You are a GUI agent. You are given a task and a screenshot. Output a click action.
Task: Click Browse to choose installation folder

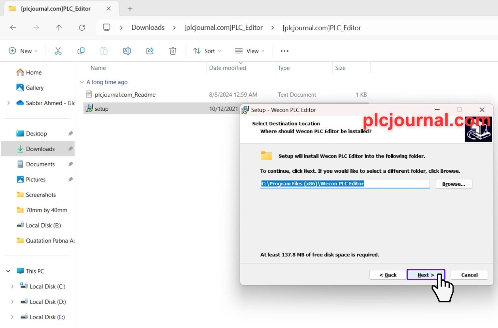coord(453,184)
